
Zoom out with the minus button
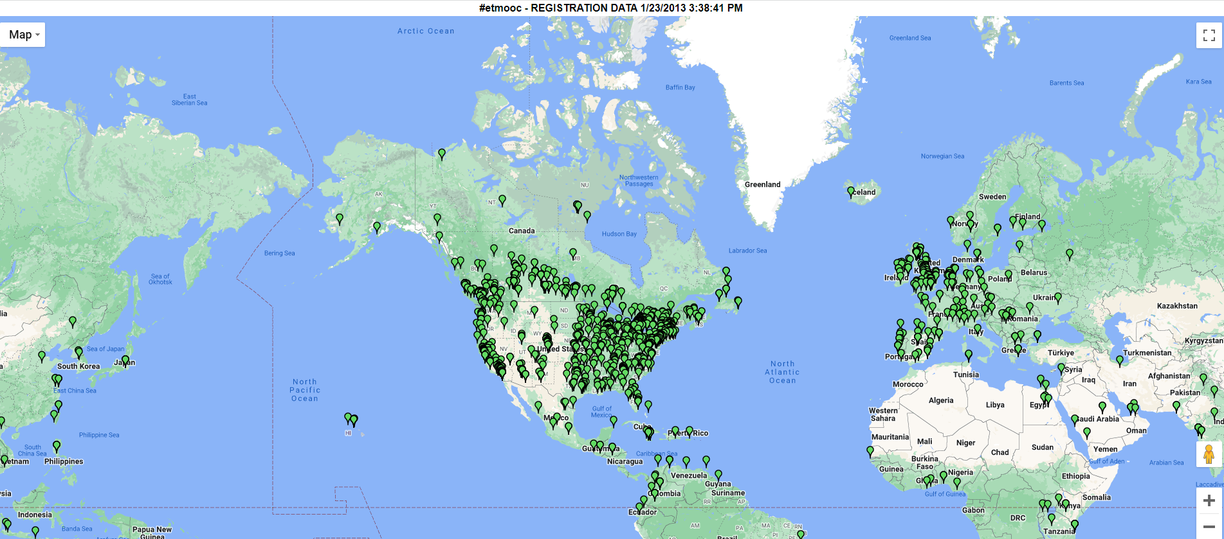tap(1209, 526)
